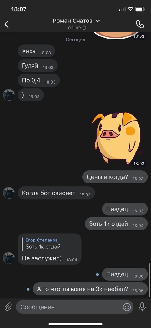Expand the chevron next to Роман Счатов

(x=98, y=21)
